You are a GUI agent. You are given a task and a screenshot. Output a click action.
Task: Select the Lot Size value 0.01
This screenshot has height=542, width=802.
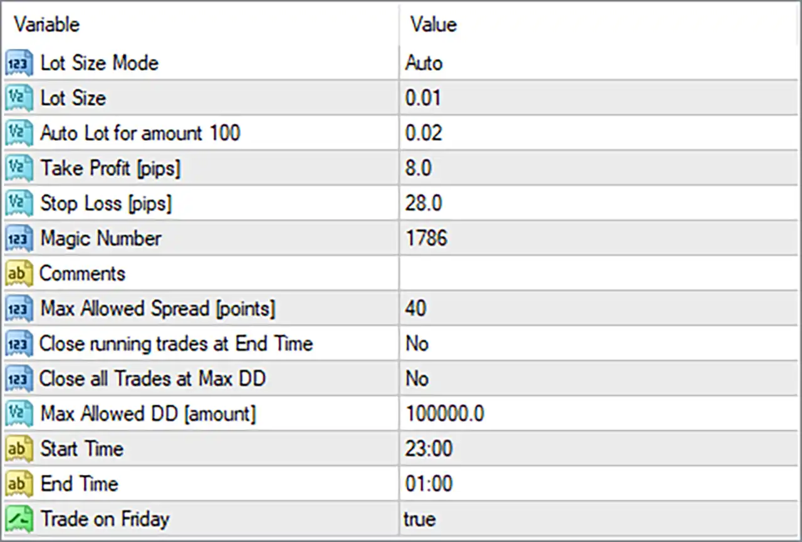(x=424, y=98)
